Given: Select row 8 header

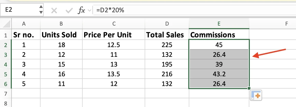Looking at the screenshot, I should (x=6, y=103).
